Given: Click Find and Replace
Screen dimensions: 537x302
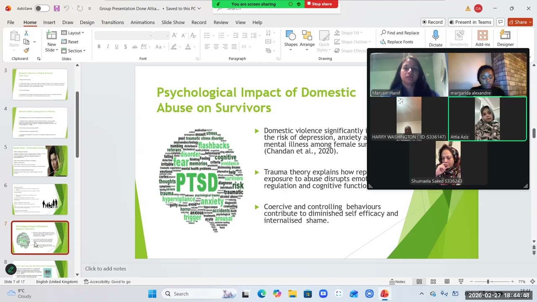Looking at the screenshot, I should pyautogui.click(x=400, y=33).
